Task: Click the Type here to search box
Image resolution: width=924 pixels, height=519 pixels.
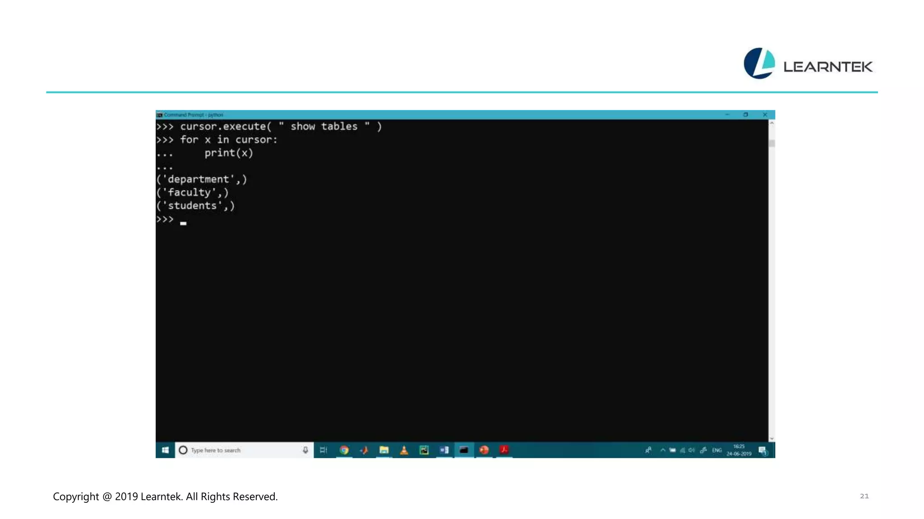Action: click(239, 450)
